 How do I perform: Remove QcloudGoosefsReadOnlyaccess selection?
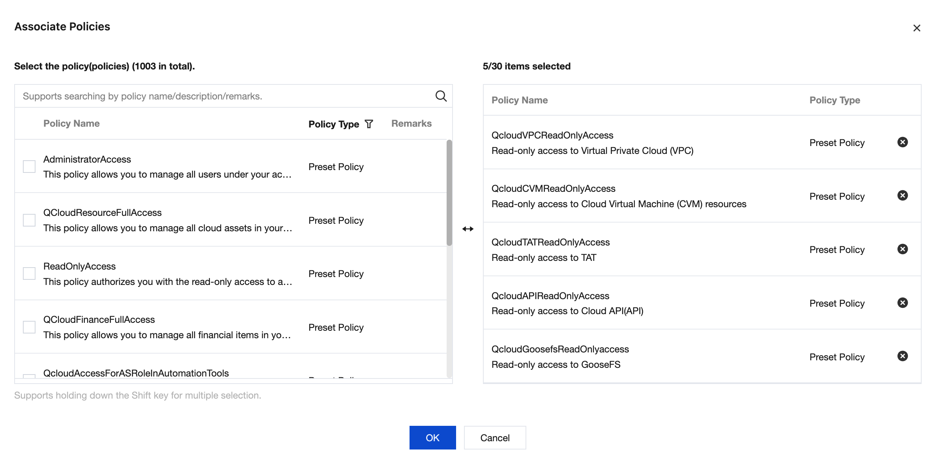click(902, 356)
